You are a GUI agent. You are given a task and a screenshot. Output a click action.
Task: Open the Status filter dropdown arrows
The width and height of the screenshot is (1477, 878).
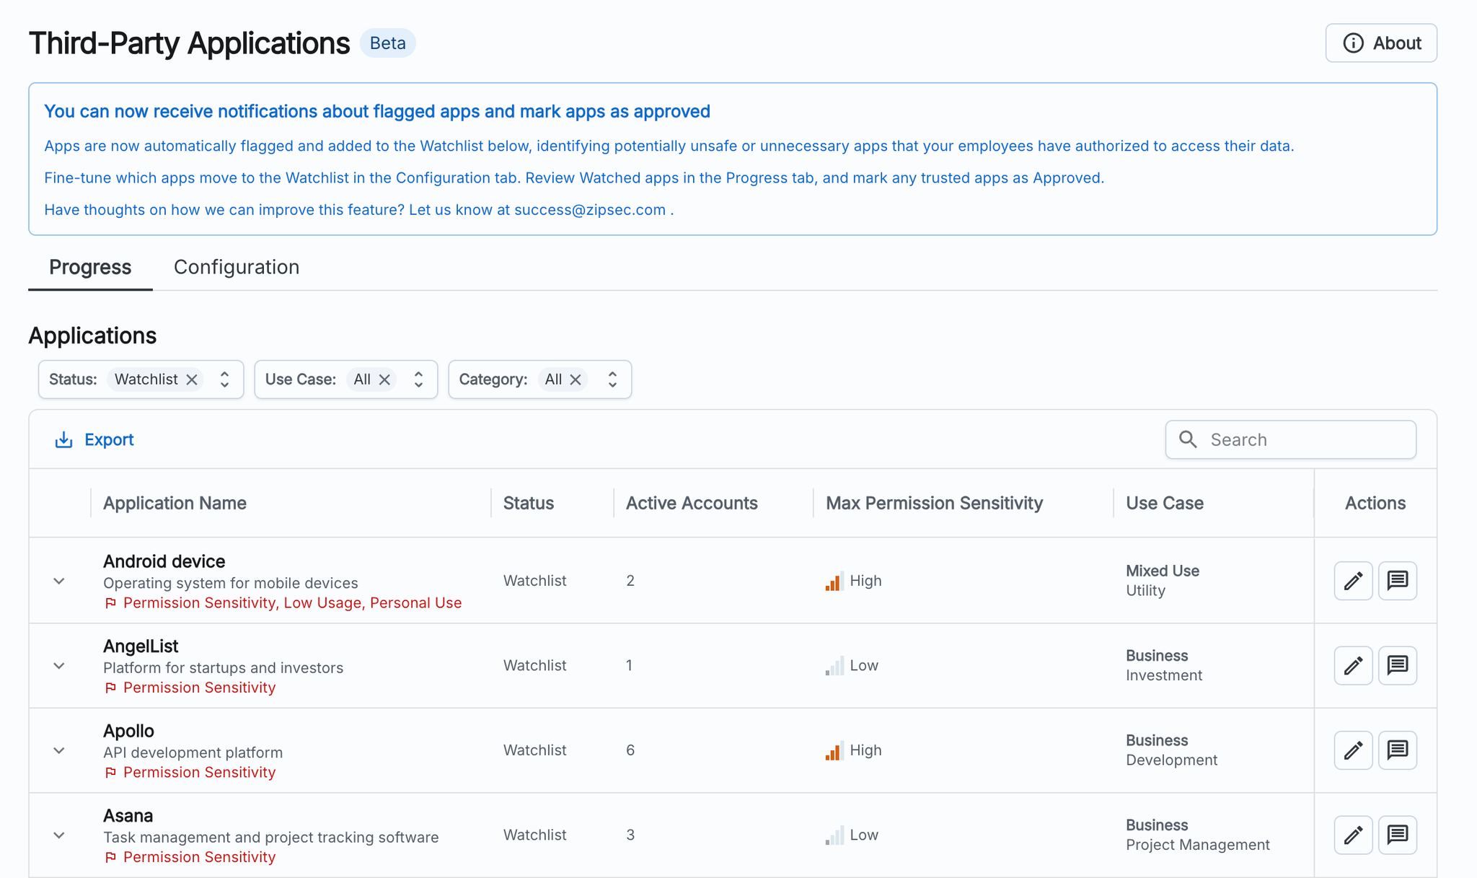225,379
